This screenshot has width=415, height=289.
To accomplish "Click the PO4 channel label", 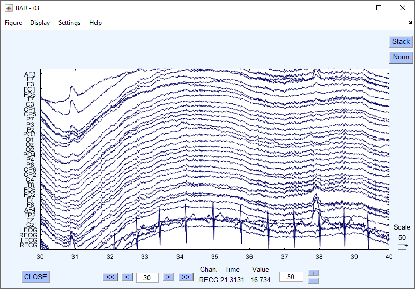I will (x=29, y=155).
